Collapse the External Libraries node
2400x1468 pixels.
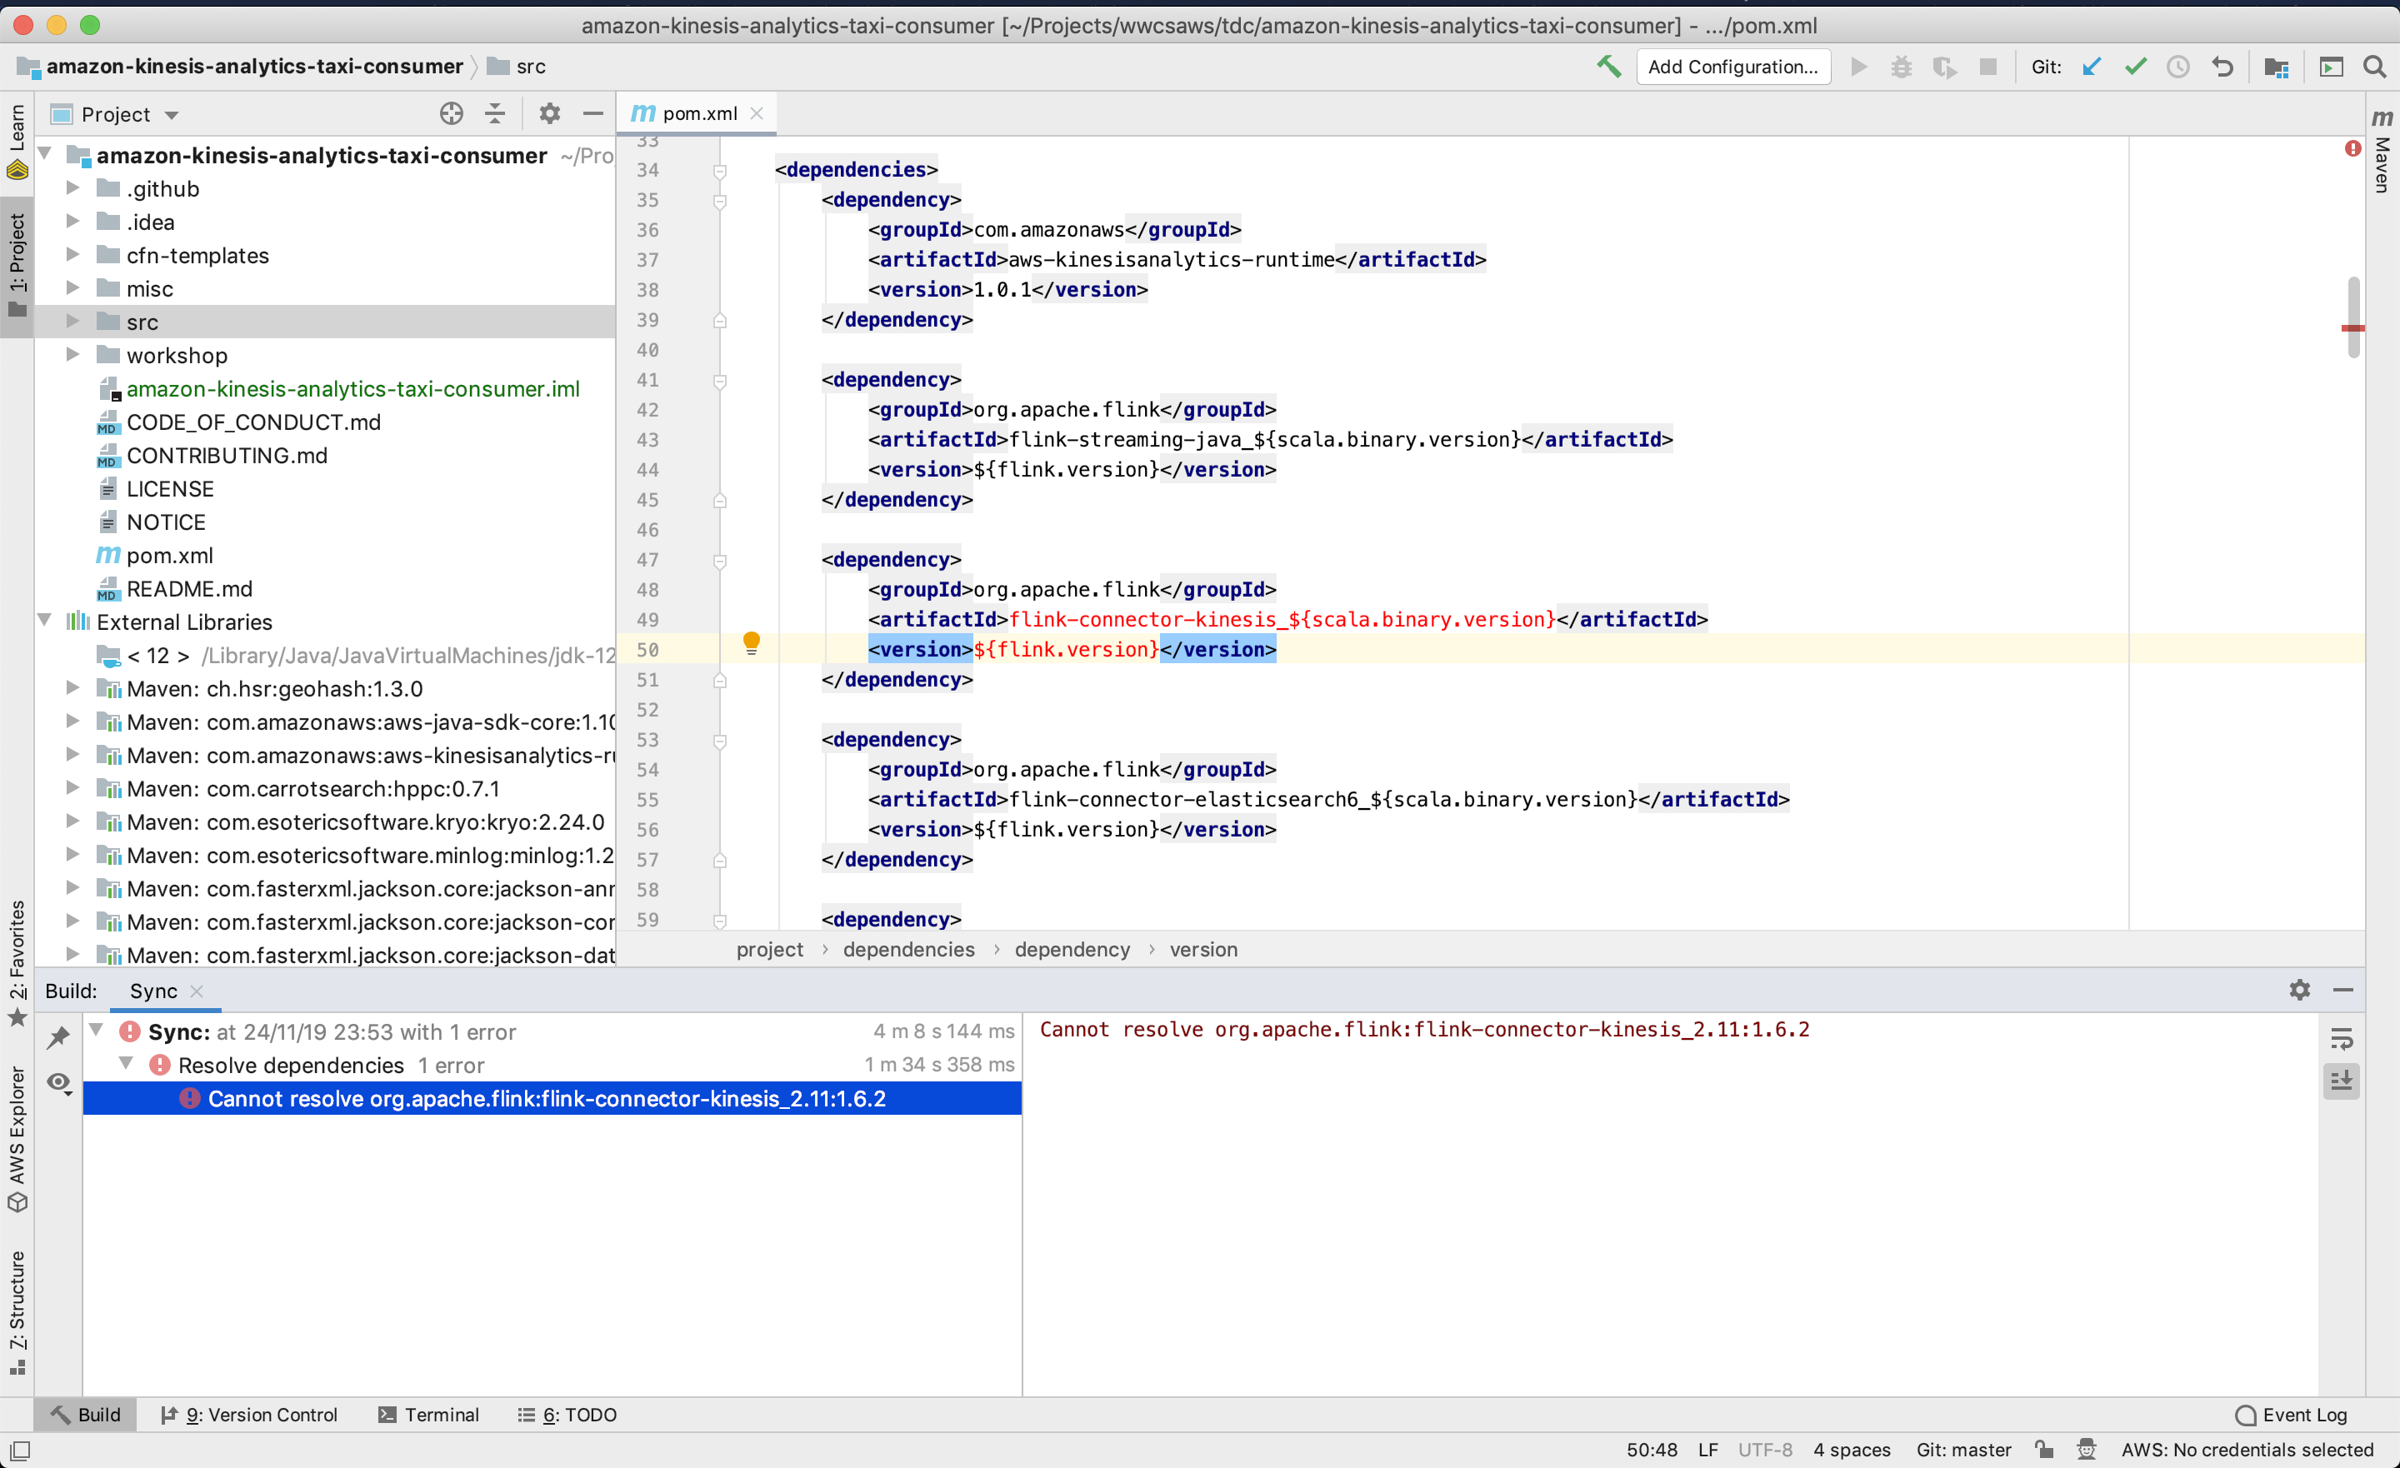click(x=45, y=621)
